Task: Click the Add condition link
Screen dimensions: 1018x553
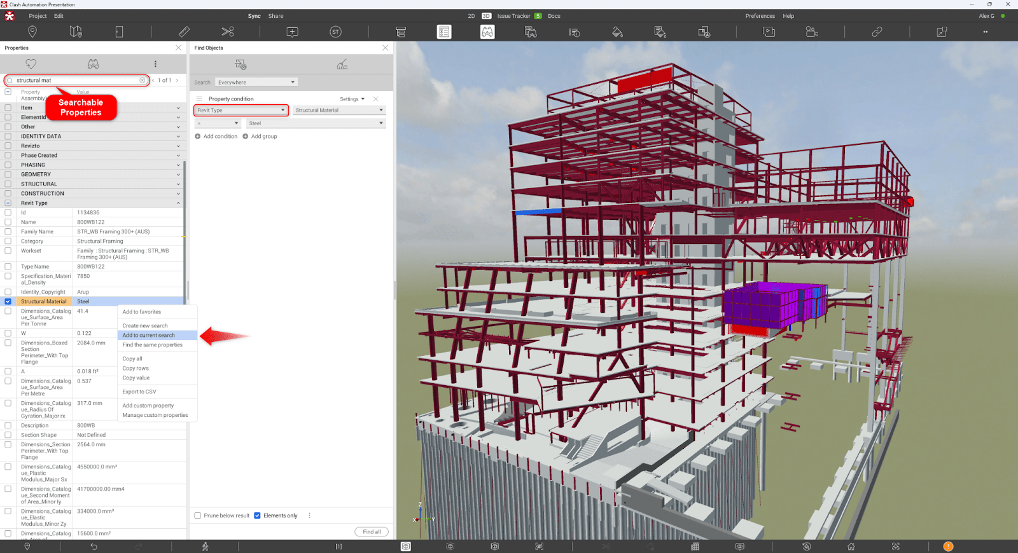Action: click(220, 136)
